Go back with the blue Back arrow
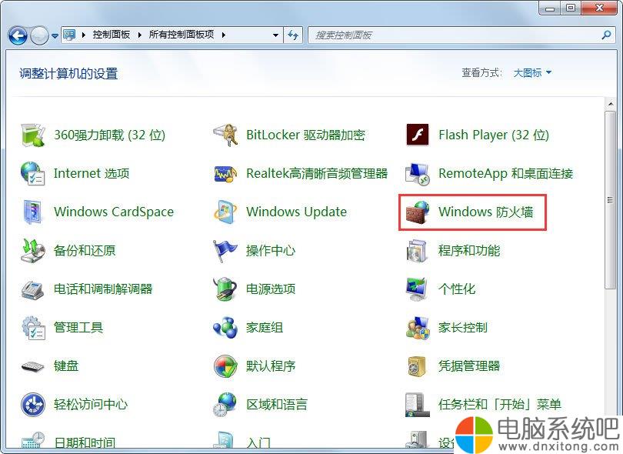The height and width of the screenshot is (454, 623). coord(18,35)
